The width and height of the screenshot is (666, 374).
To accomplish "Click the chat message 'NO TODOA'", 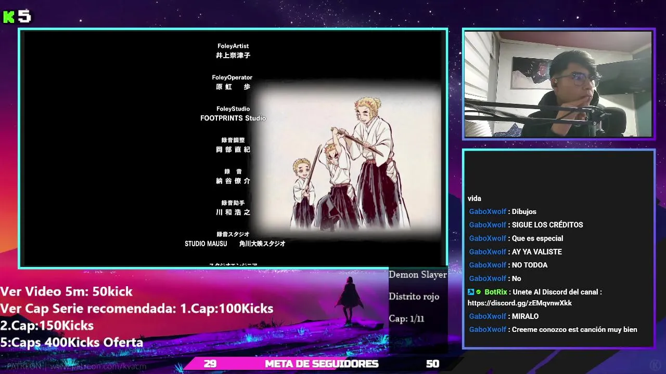I will (x=530, y=265).
